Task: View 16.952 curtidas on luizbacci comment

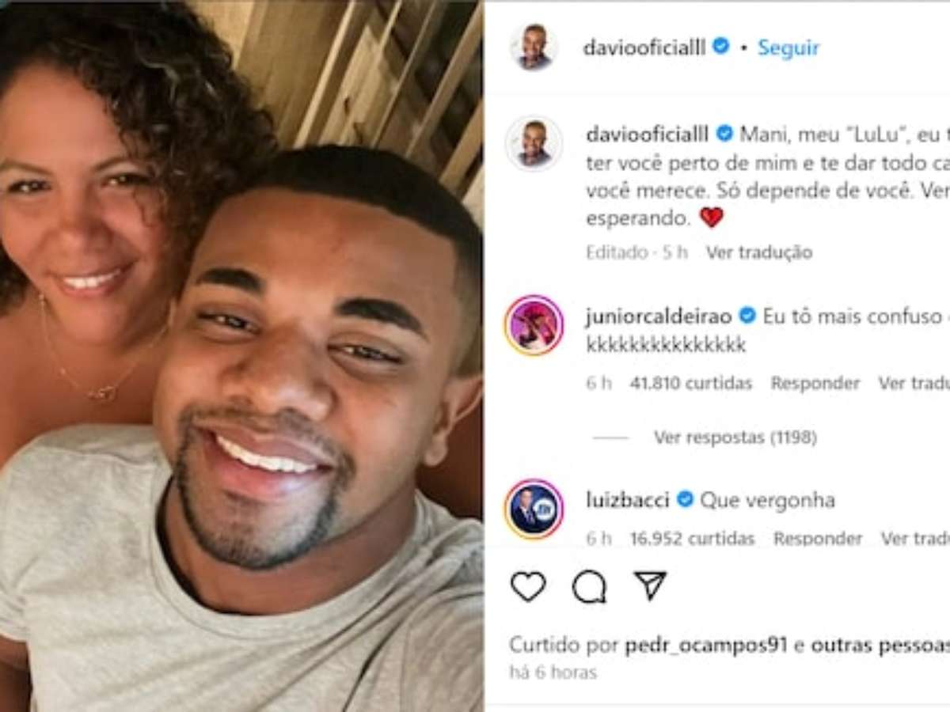Action: tap(693, 539)
